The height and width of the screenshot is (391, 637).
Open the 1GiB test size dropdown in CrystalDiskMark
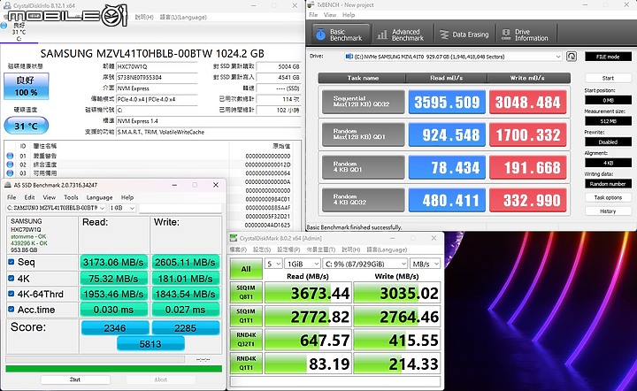click(303, 264)
